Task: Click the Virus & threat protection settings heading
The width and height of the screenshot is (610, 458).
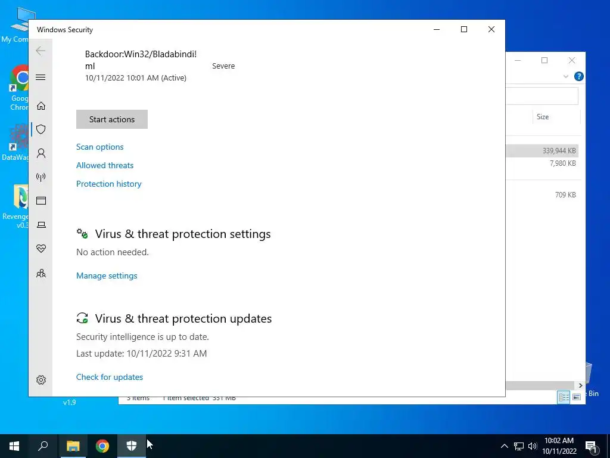Action: click(x=183, y=234)
